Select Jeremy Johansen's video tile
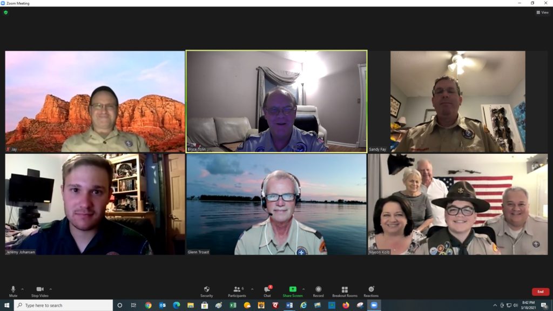Image resolution: width=553 pixels, height=311 pixels. (95, 204)
